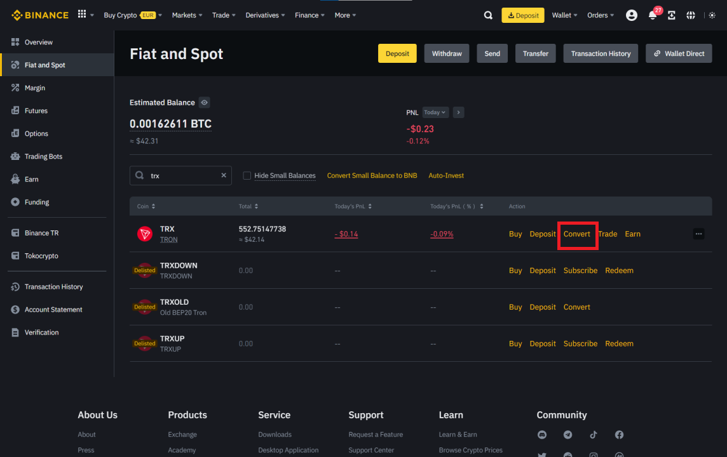Open the language globe icon

[x=691, y=15]
